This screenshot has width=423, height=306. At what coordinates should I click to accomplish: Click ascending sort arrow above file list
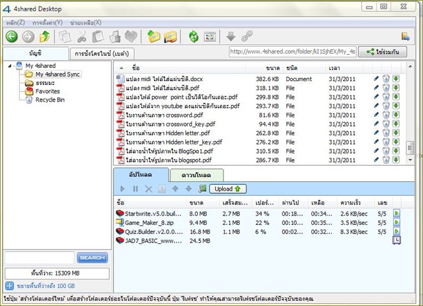122,68
